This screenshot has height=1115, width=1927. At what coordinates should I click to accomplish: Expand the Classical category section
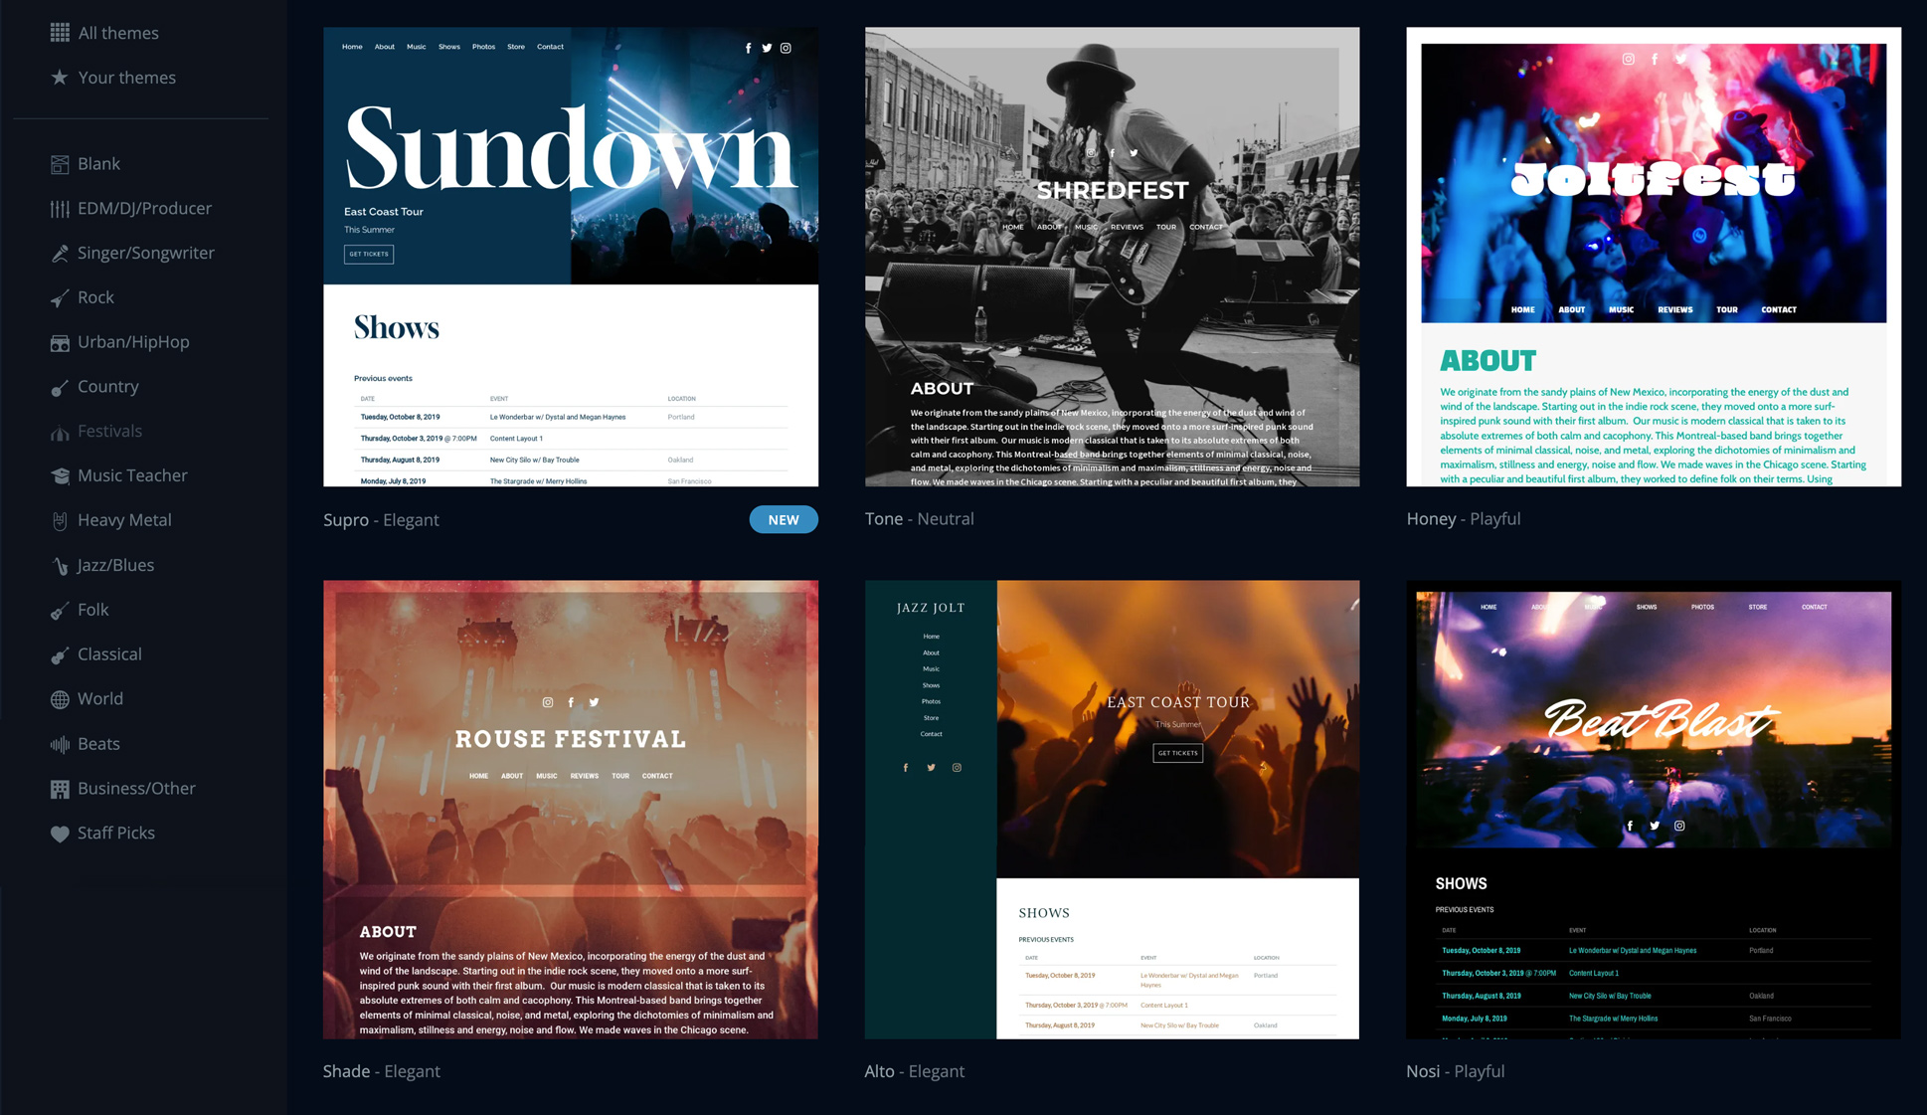tap(108, 653)
